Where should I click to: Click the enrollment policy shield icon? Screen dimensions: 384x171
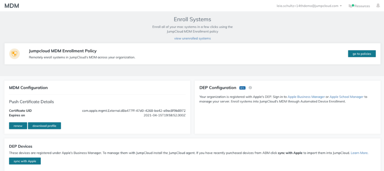[15, 54]
